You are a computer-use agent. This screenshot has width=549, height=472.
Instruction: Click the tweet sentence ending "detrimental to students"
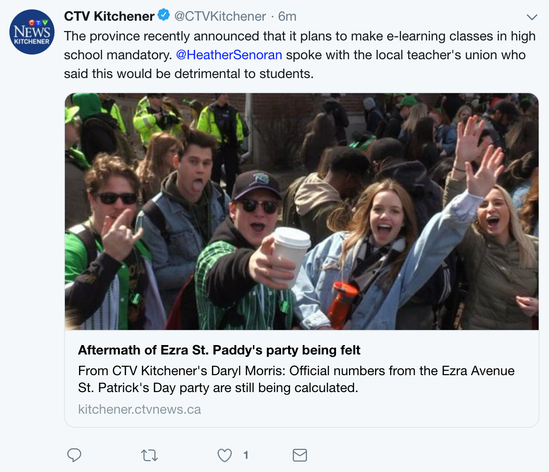188,74
